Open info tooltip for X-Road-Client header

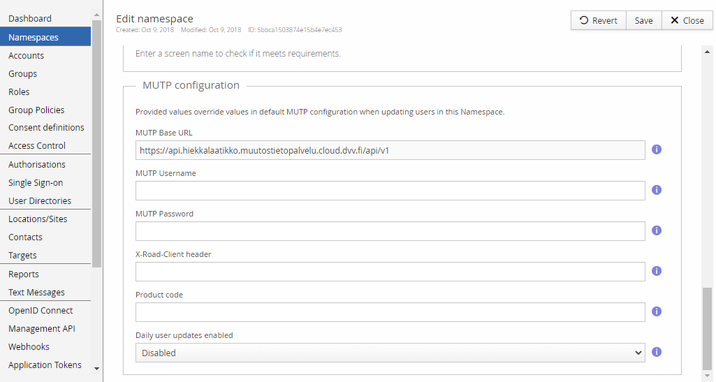click(657, 271)
